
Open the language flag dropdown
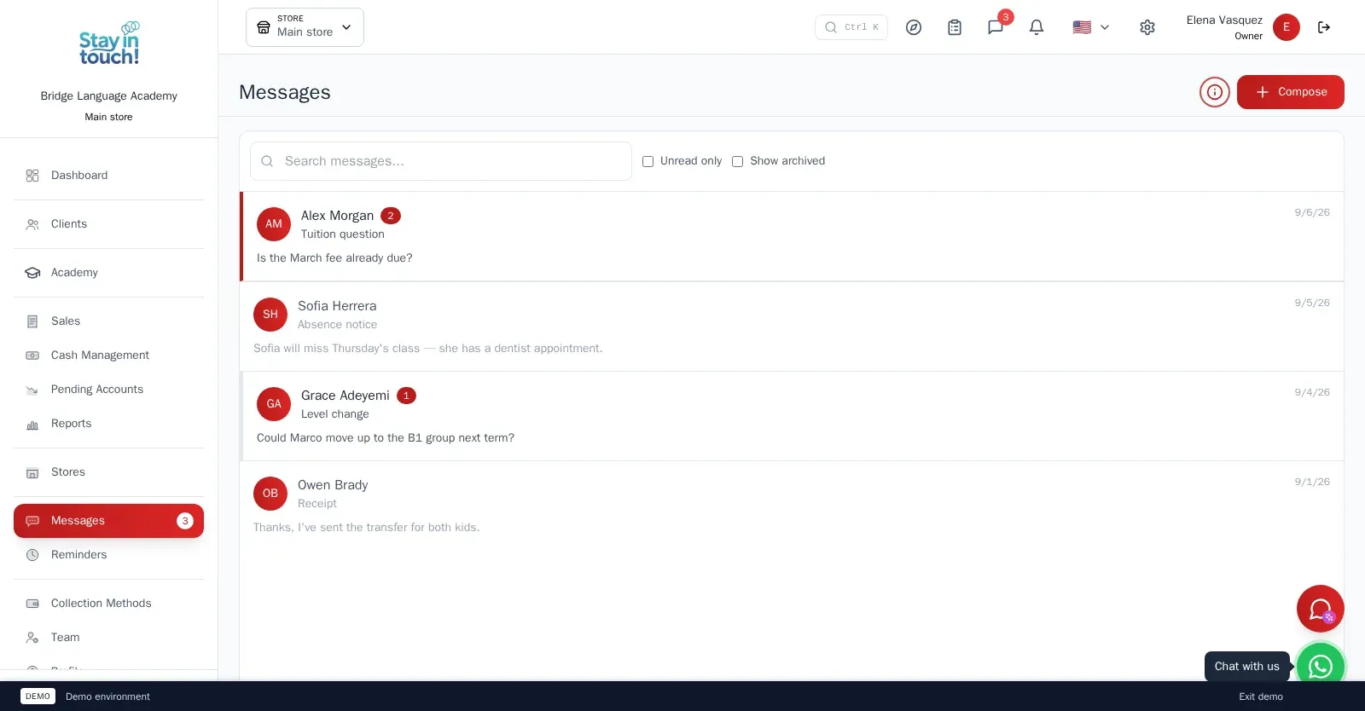[1091, 27]
